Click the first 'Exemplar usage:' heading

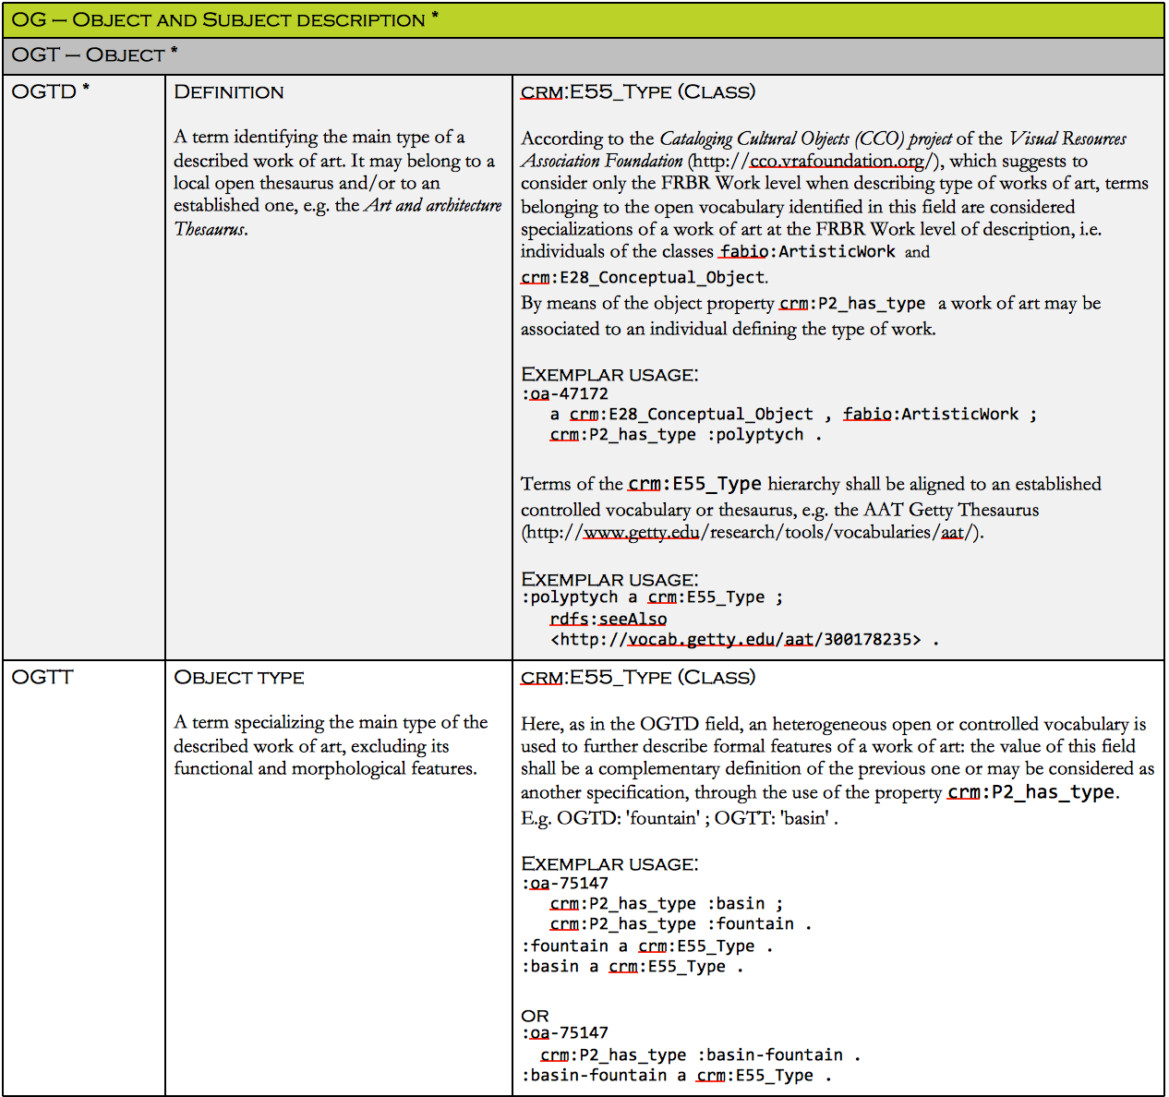[609, 374]
